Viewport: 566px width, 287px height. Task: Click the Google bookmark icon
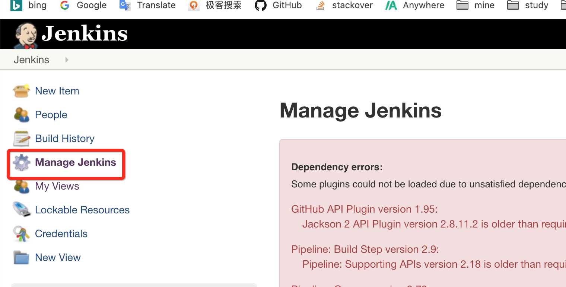65,5
